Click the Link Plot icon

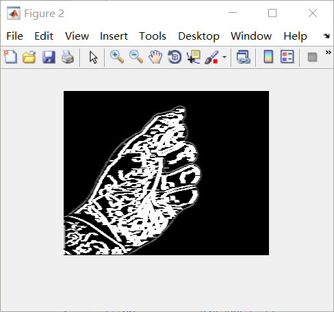point(244,57)
